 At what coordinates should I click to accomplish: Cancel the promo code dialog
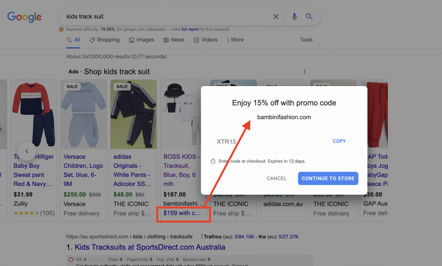tap(276, 178)
